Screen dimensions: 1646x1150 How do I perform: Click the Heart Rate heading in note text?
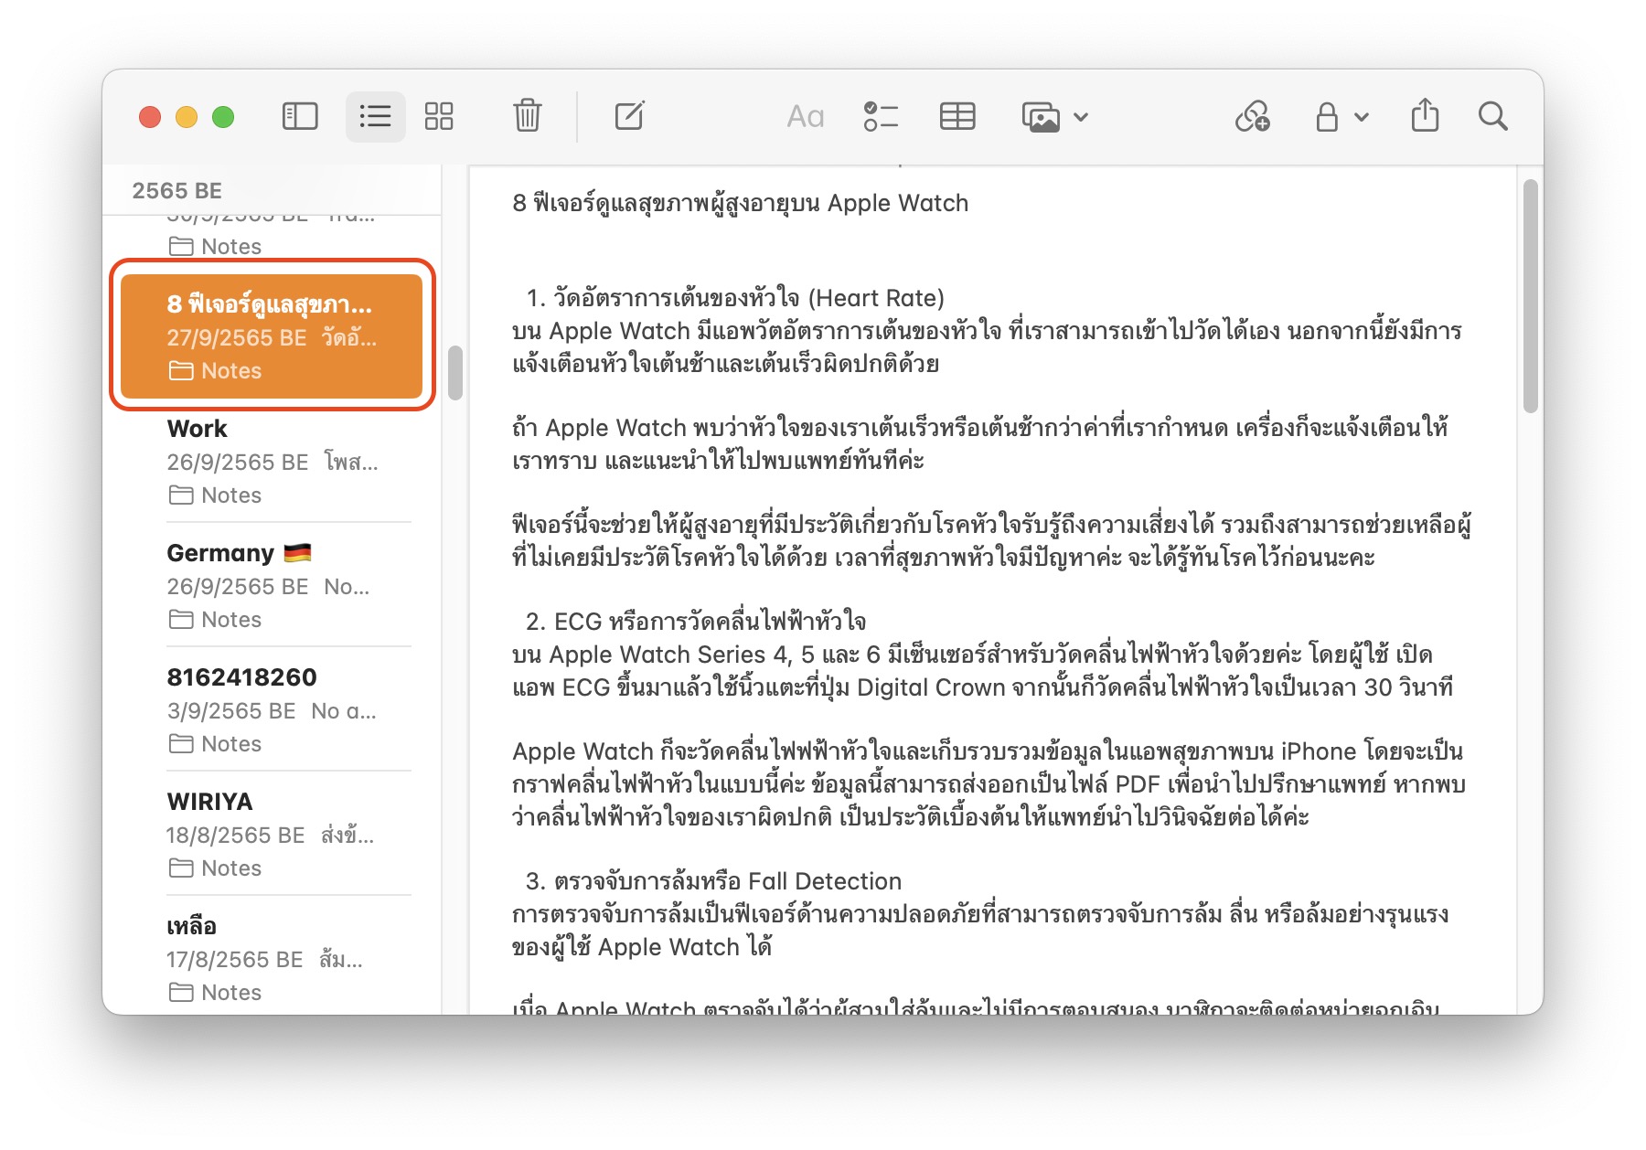(x=747, y=298)
